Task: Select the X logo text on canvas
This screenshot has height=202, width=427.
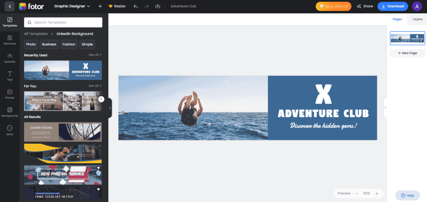Action: [323, 95]
